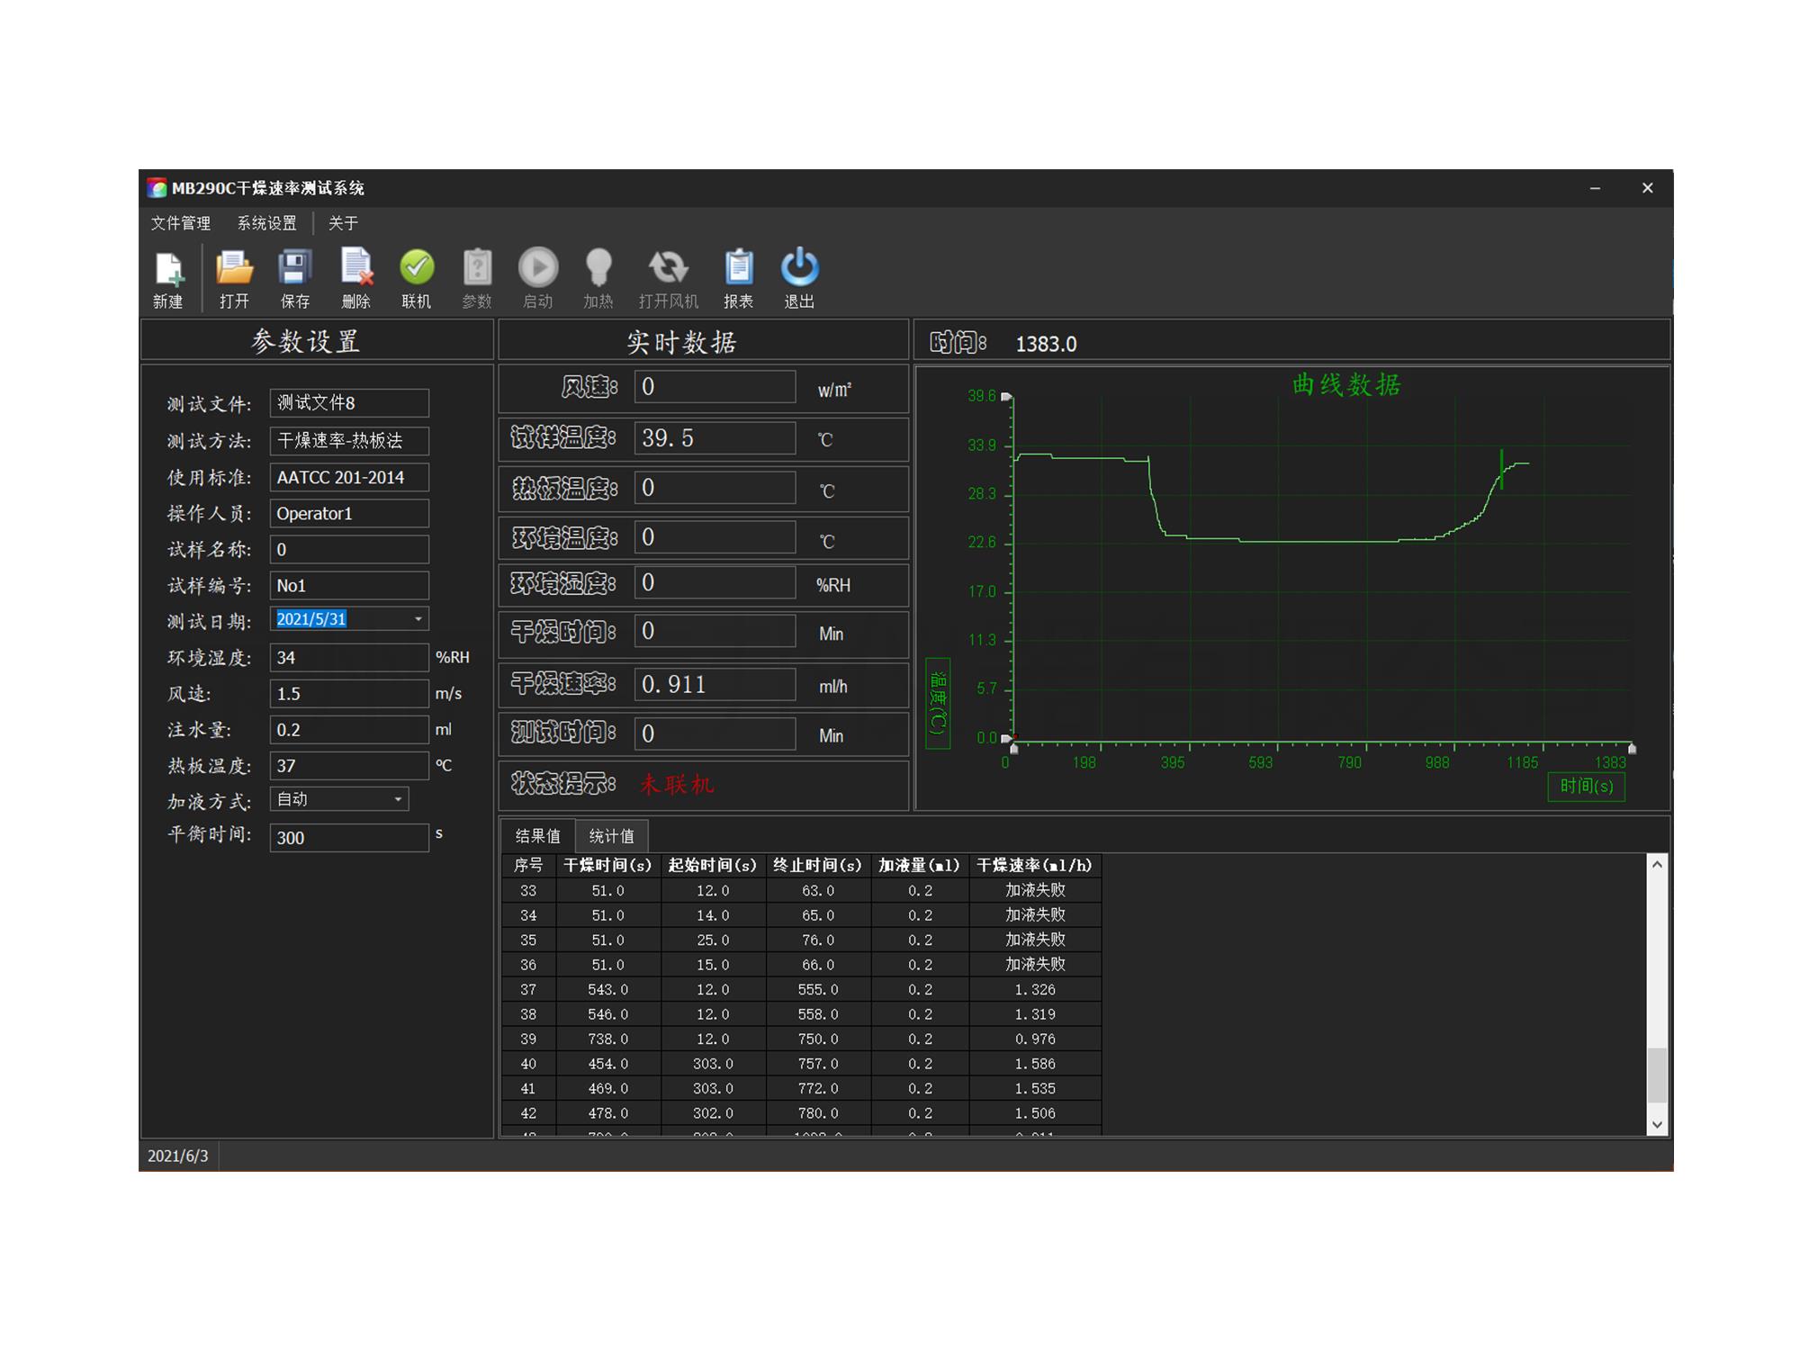This screenshot has height=1350, width=1800.
Task: Save using the 保存 floppy disk icon
Action: coord(294,269)
